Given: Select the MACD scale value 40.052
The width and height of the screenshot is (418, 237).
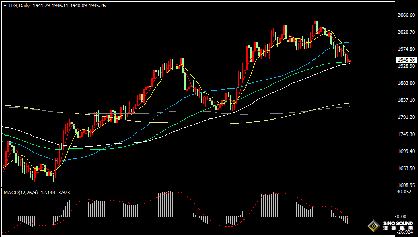Looking at the screenshot, I should (x=404, y=191).
